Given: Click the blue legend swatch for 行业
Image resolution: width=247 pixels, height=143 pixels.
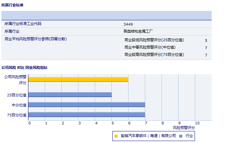Looking at the screenshot, I should (x=181, y=136).
